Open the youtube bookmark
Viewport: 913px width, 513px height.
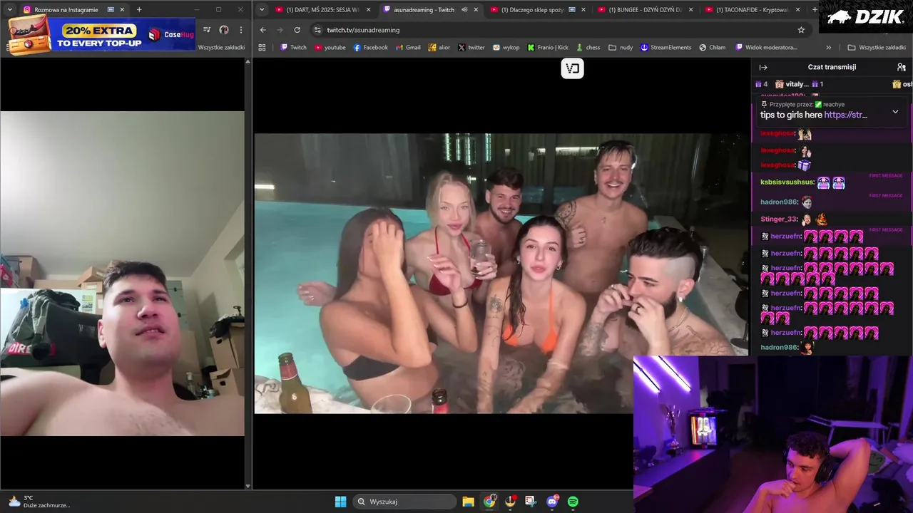click(330, 48)
